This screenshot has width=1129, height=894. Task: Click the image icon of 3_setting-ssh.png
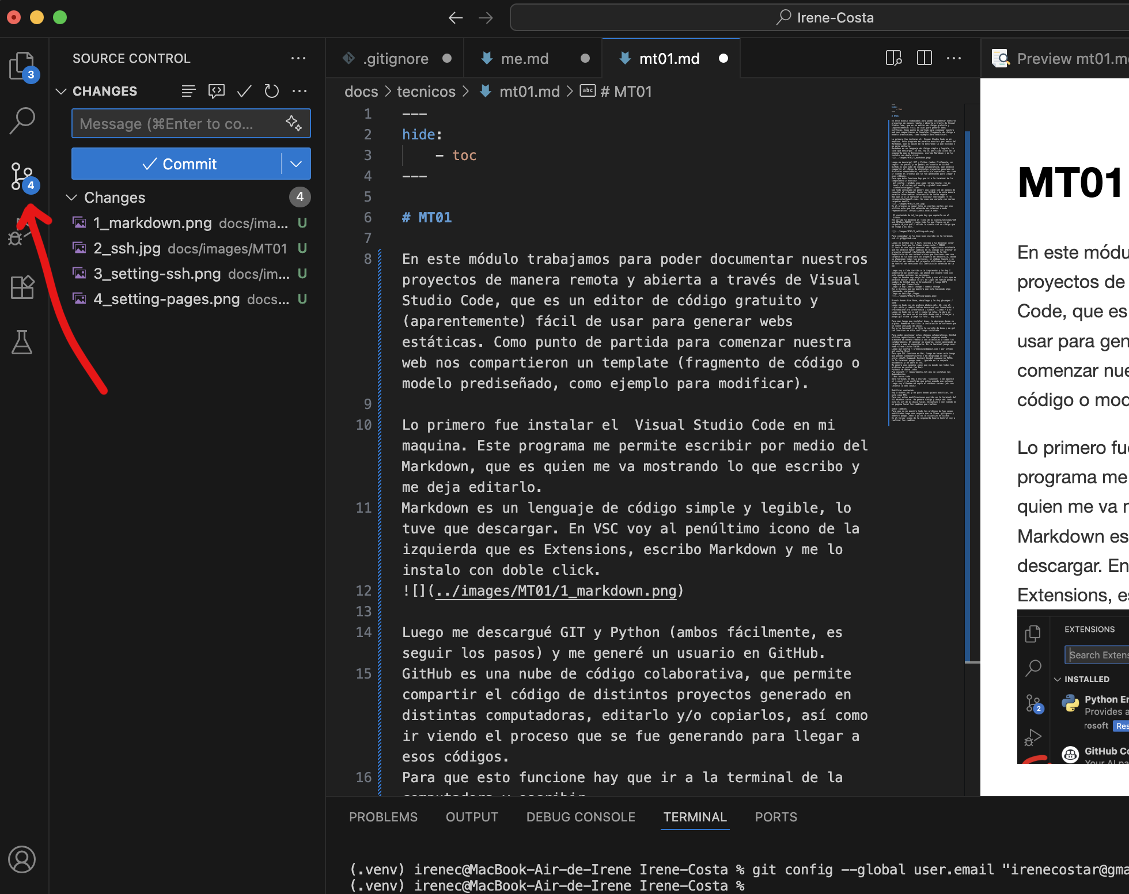tap(79, 273)
